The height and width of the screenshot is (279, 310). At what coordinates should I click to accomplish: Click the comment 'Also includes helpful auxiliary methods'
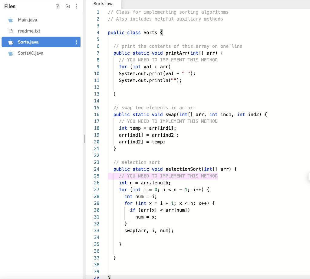[x=165, y=19]
